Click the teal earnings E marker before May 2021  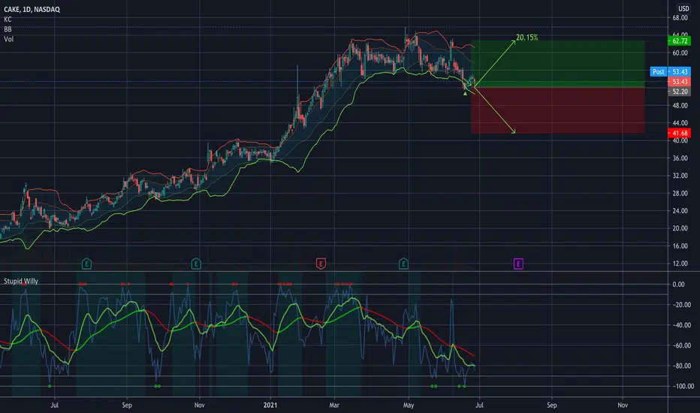[x=403, y=264]
